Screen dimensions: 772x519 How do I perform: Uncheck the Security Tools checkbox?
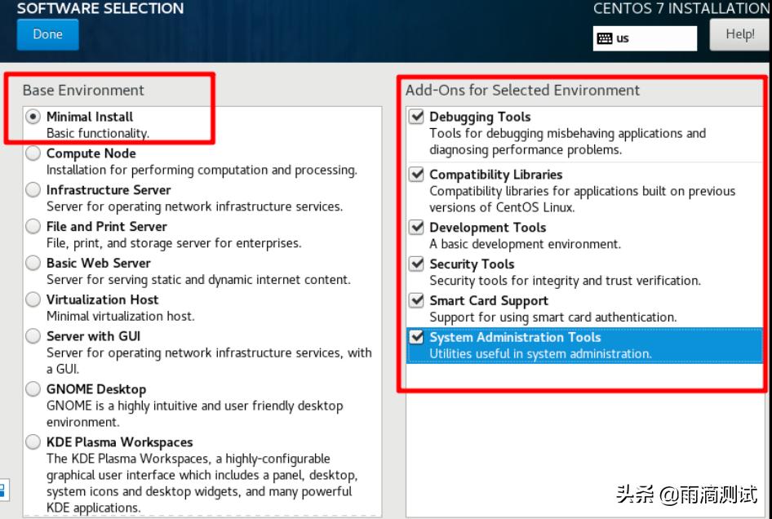pos(417,264)
